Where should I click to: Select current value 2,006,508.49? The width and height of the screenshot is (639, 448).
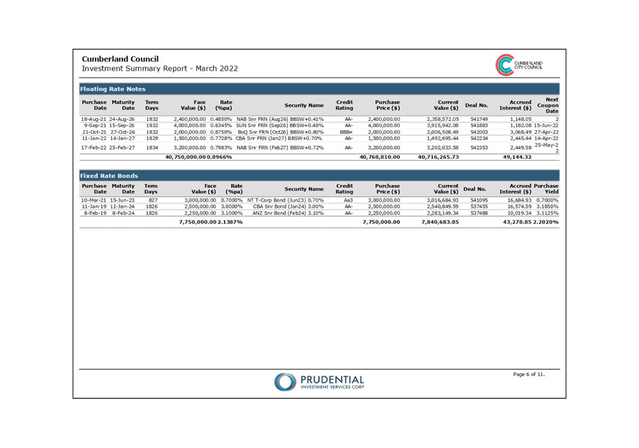tap(443, 132)
